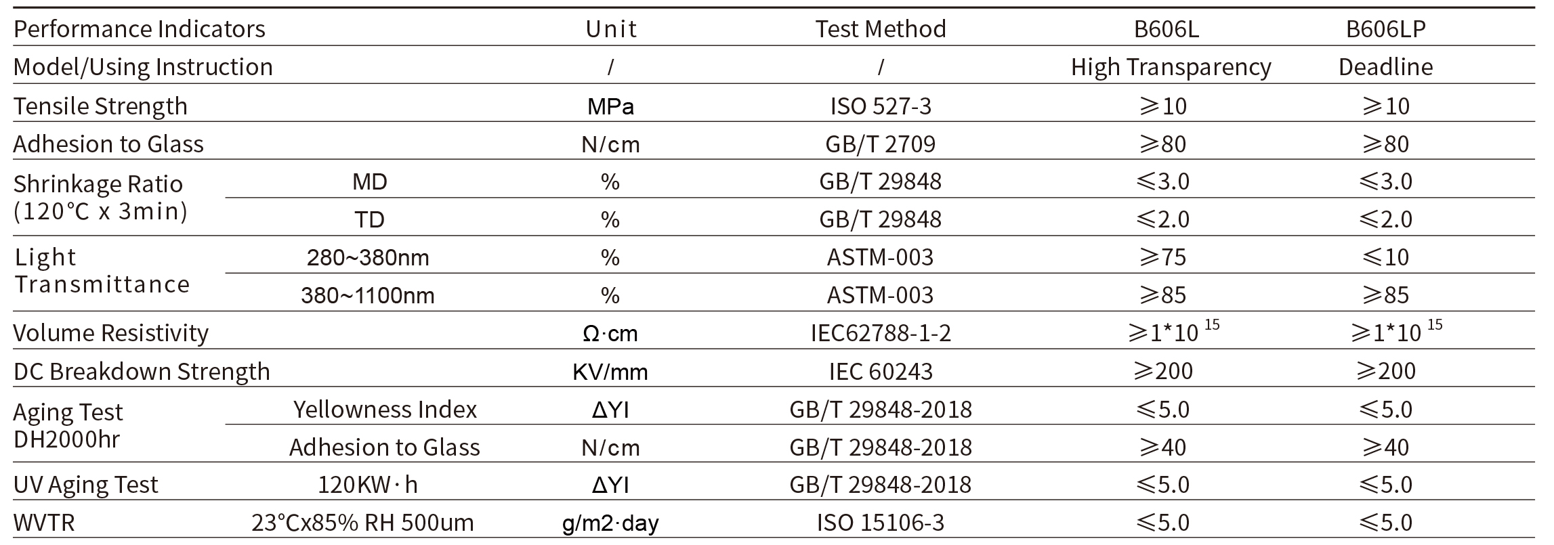The height and width of the screenshot is (545, 1554).
Task: Click the Volume Resistivity row label
Action: (x=111, y=333)
